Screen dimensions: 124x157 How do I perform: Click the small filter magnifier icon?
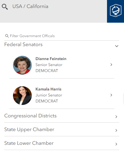(x=7, y=36)
